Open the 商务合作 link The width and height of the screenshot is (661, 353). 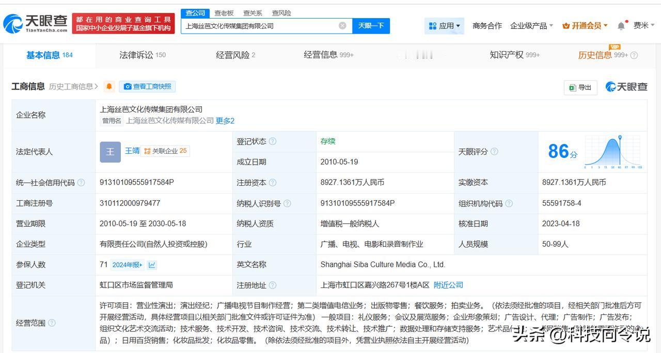[487, 26]
